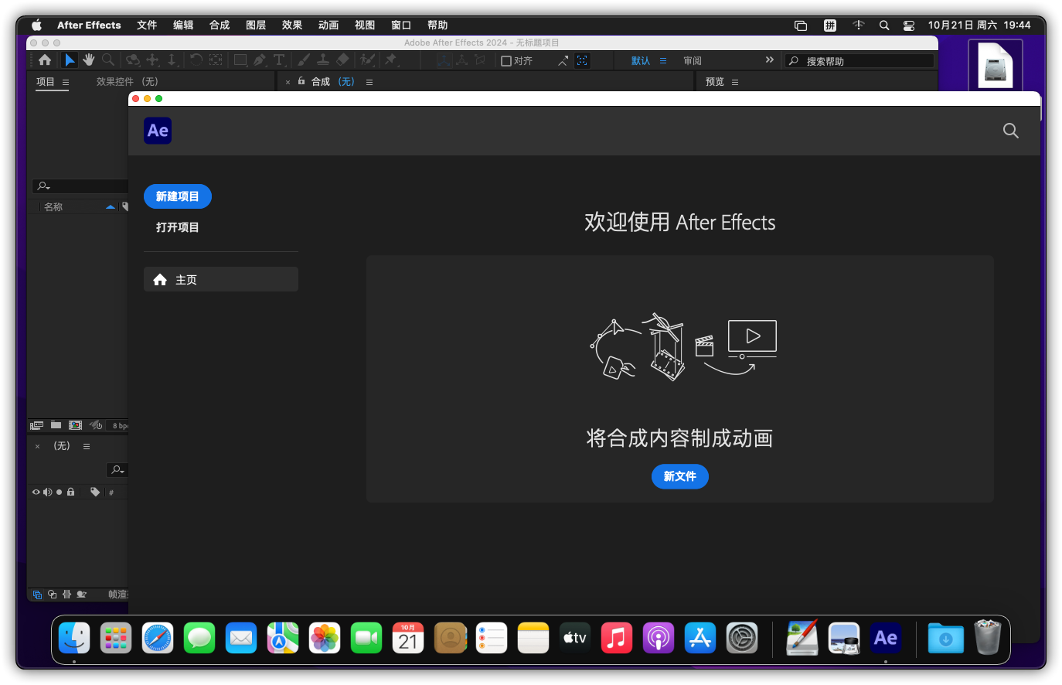The width and height of the screenshot is (1062, 685).
Task: Select the Pan Behind anchor point tool
Action: [x=216, y=60]
